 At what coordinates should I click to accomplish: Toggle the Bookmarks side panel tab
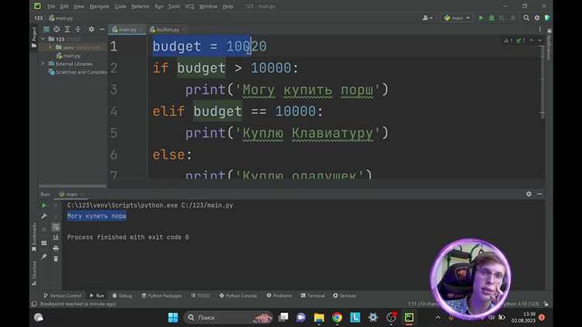coord(34,237)
